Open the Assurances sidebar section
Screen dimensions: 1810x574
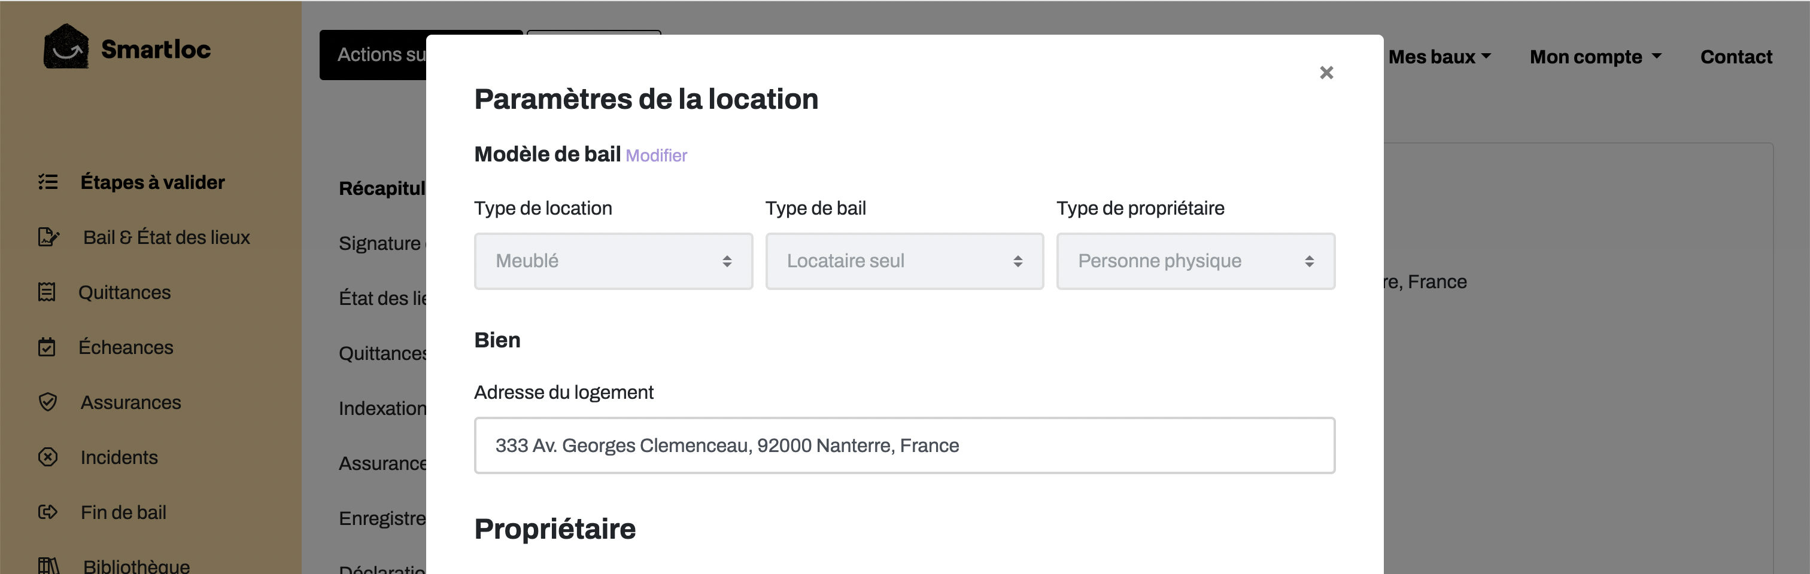point(130,402)
